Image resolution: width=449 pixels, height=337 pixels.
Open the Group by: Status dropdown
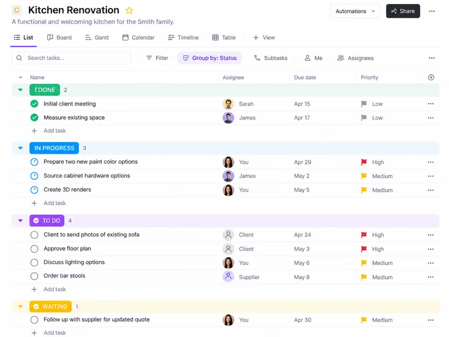pos(209,58)
